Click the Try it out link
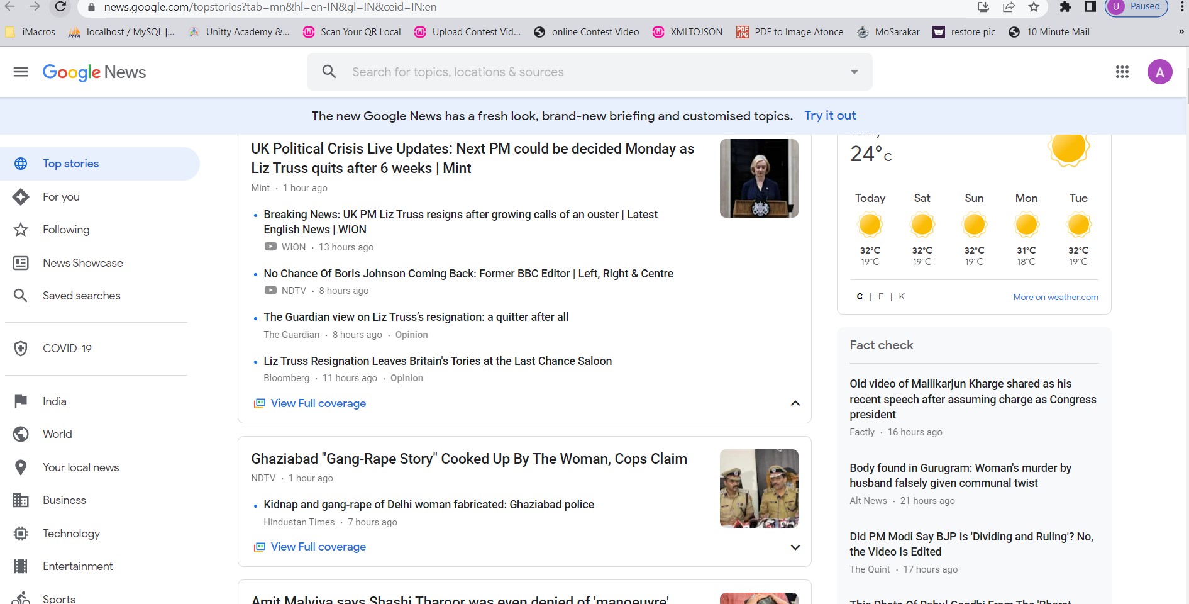Screen dimensions: 1189x604 [830, 116]
